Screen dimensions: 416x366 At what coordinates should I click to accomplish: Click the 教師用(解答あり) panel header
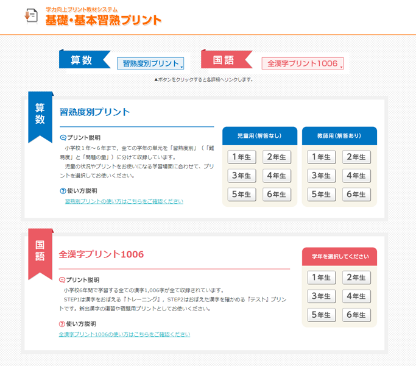tap(339, 136)
